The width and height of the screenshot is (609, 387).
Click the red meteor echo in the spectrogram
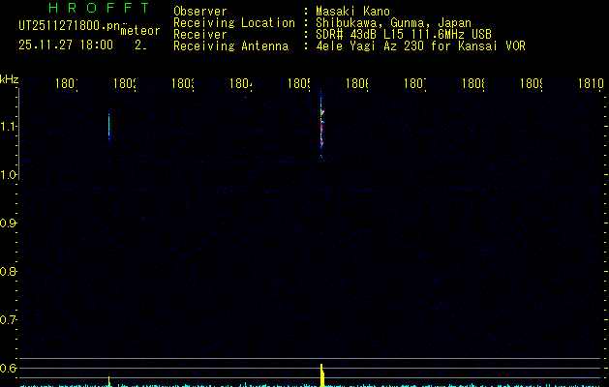click(x=321, y=114)
